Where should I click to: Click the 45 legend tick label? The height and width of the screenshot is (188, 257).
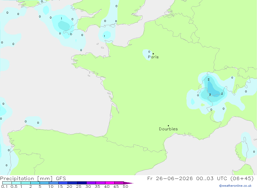(x=116, y=186)
